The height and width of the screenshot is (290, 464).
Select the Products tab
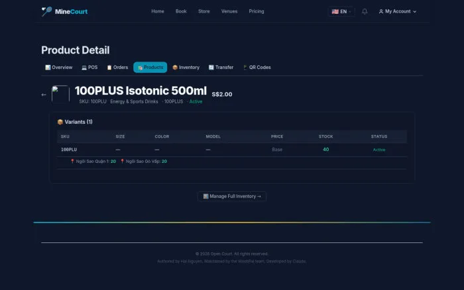tap(150, 68)
